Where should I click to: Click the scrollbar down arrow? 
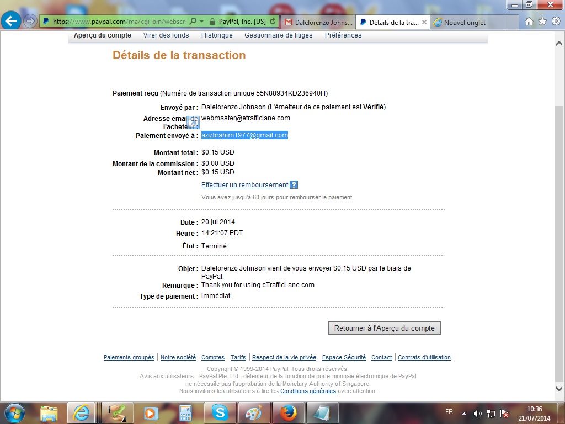[559, 389]
